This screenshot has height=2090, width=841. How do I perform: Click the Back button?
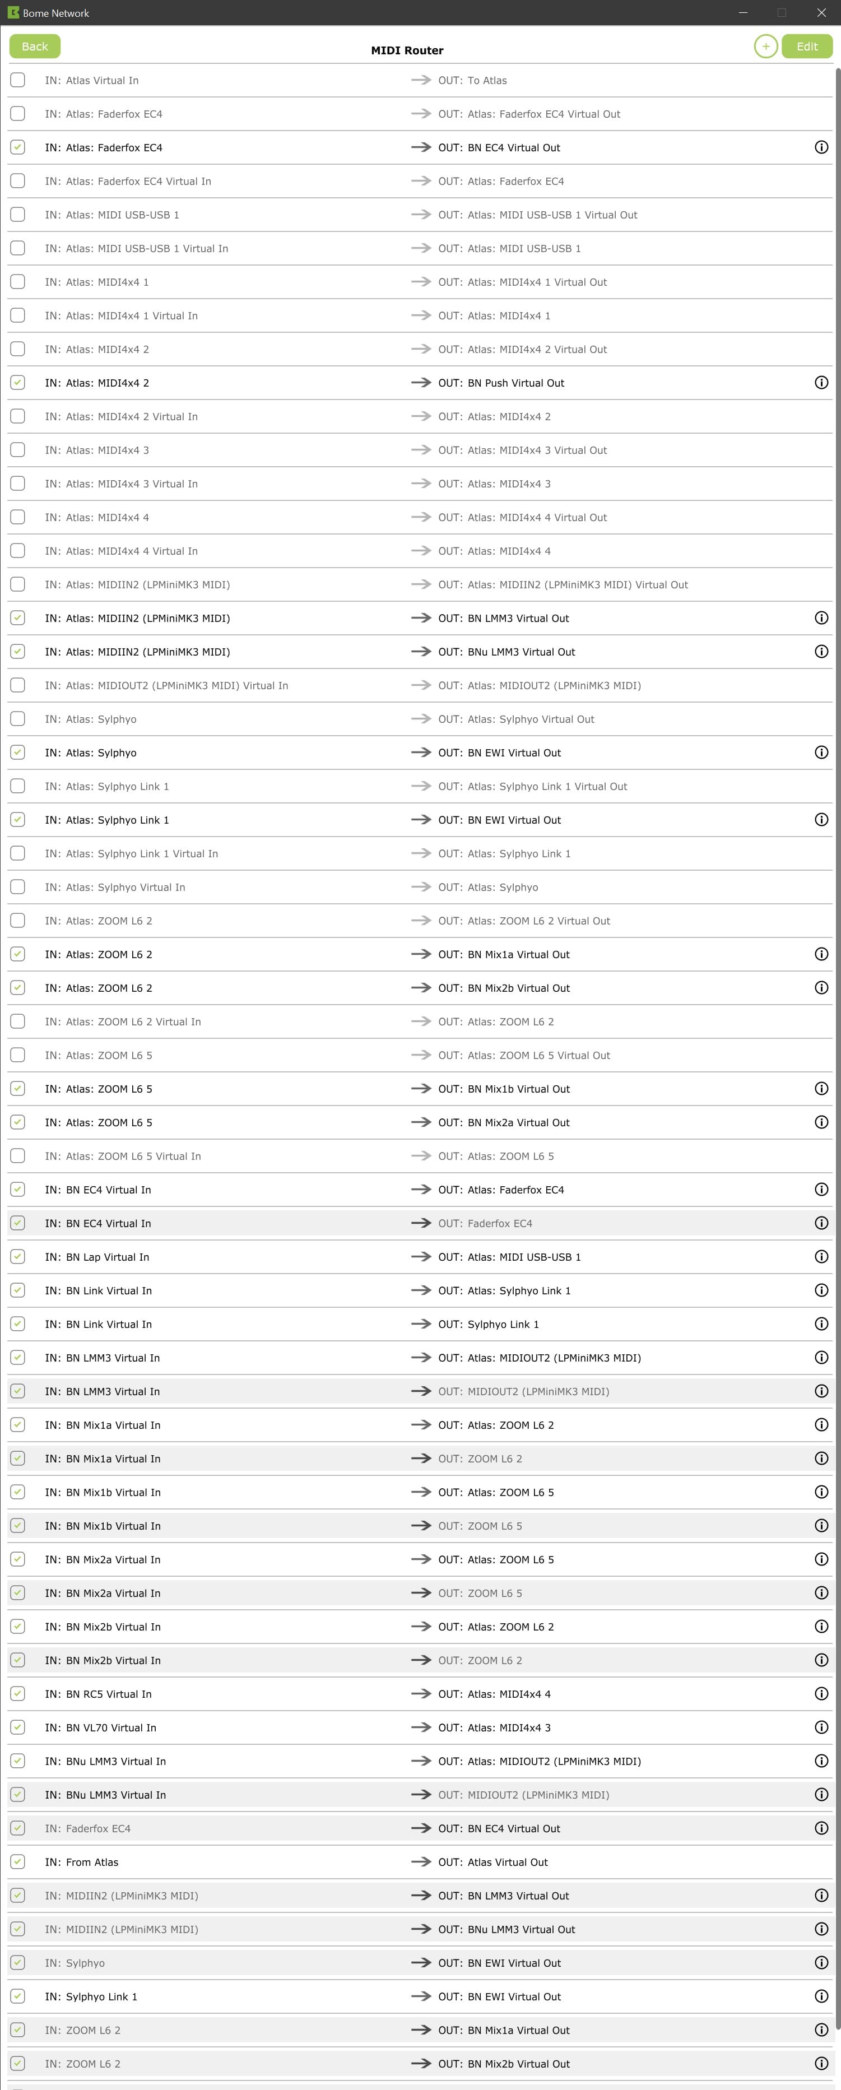tap(35, 47)
